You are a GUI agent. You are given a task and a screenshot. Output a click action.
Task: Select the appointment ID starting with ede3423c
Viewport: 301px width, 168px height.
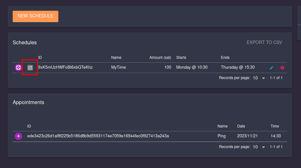pyautogui.click(x=98, y=136)
